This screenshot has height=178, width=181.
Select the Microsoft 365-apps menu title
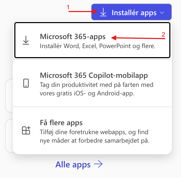point(73,36)
